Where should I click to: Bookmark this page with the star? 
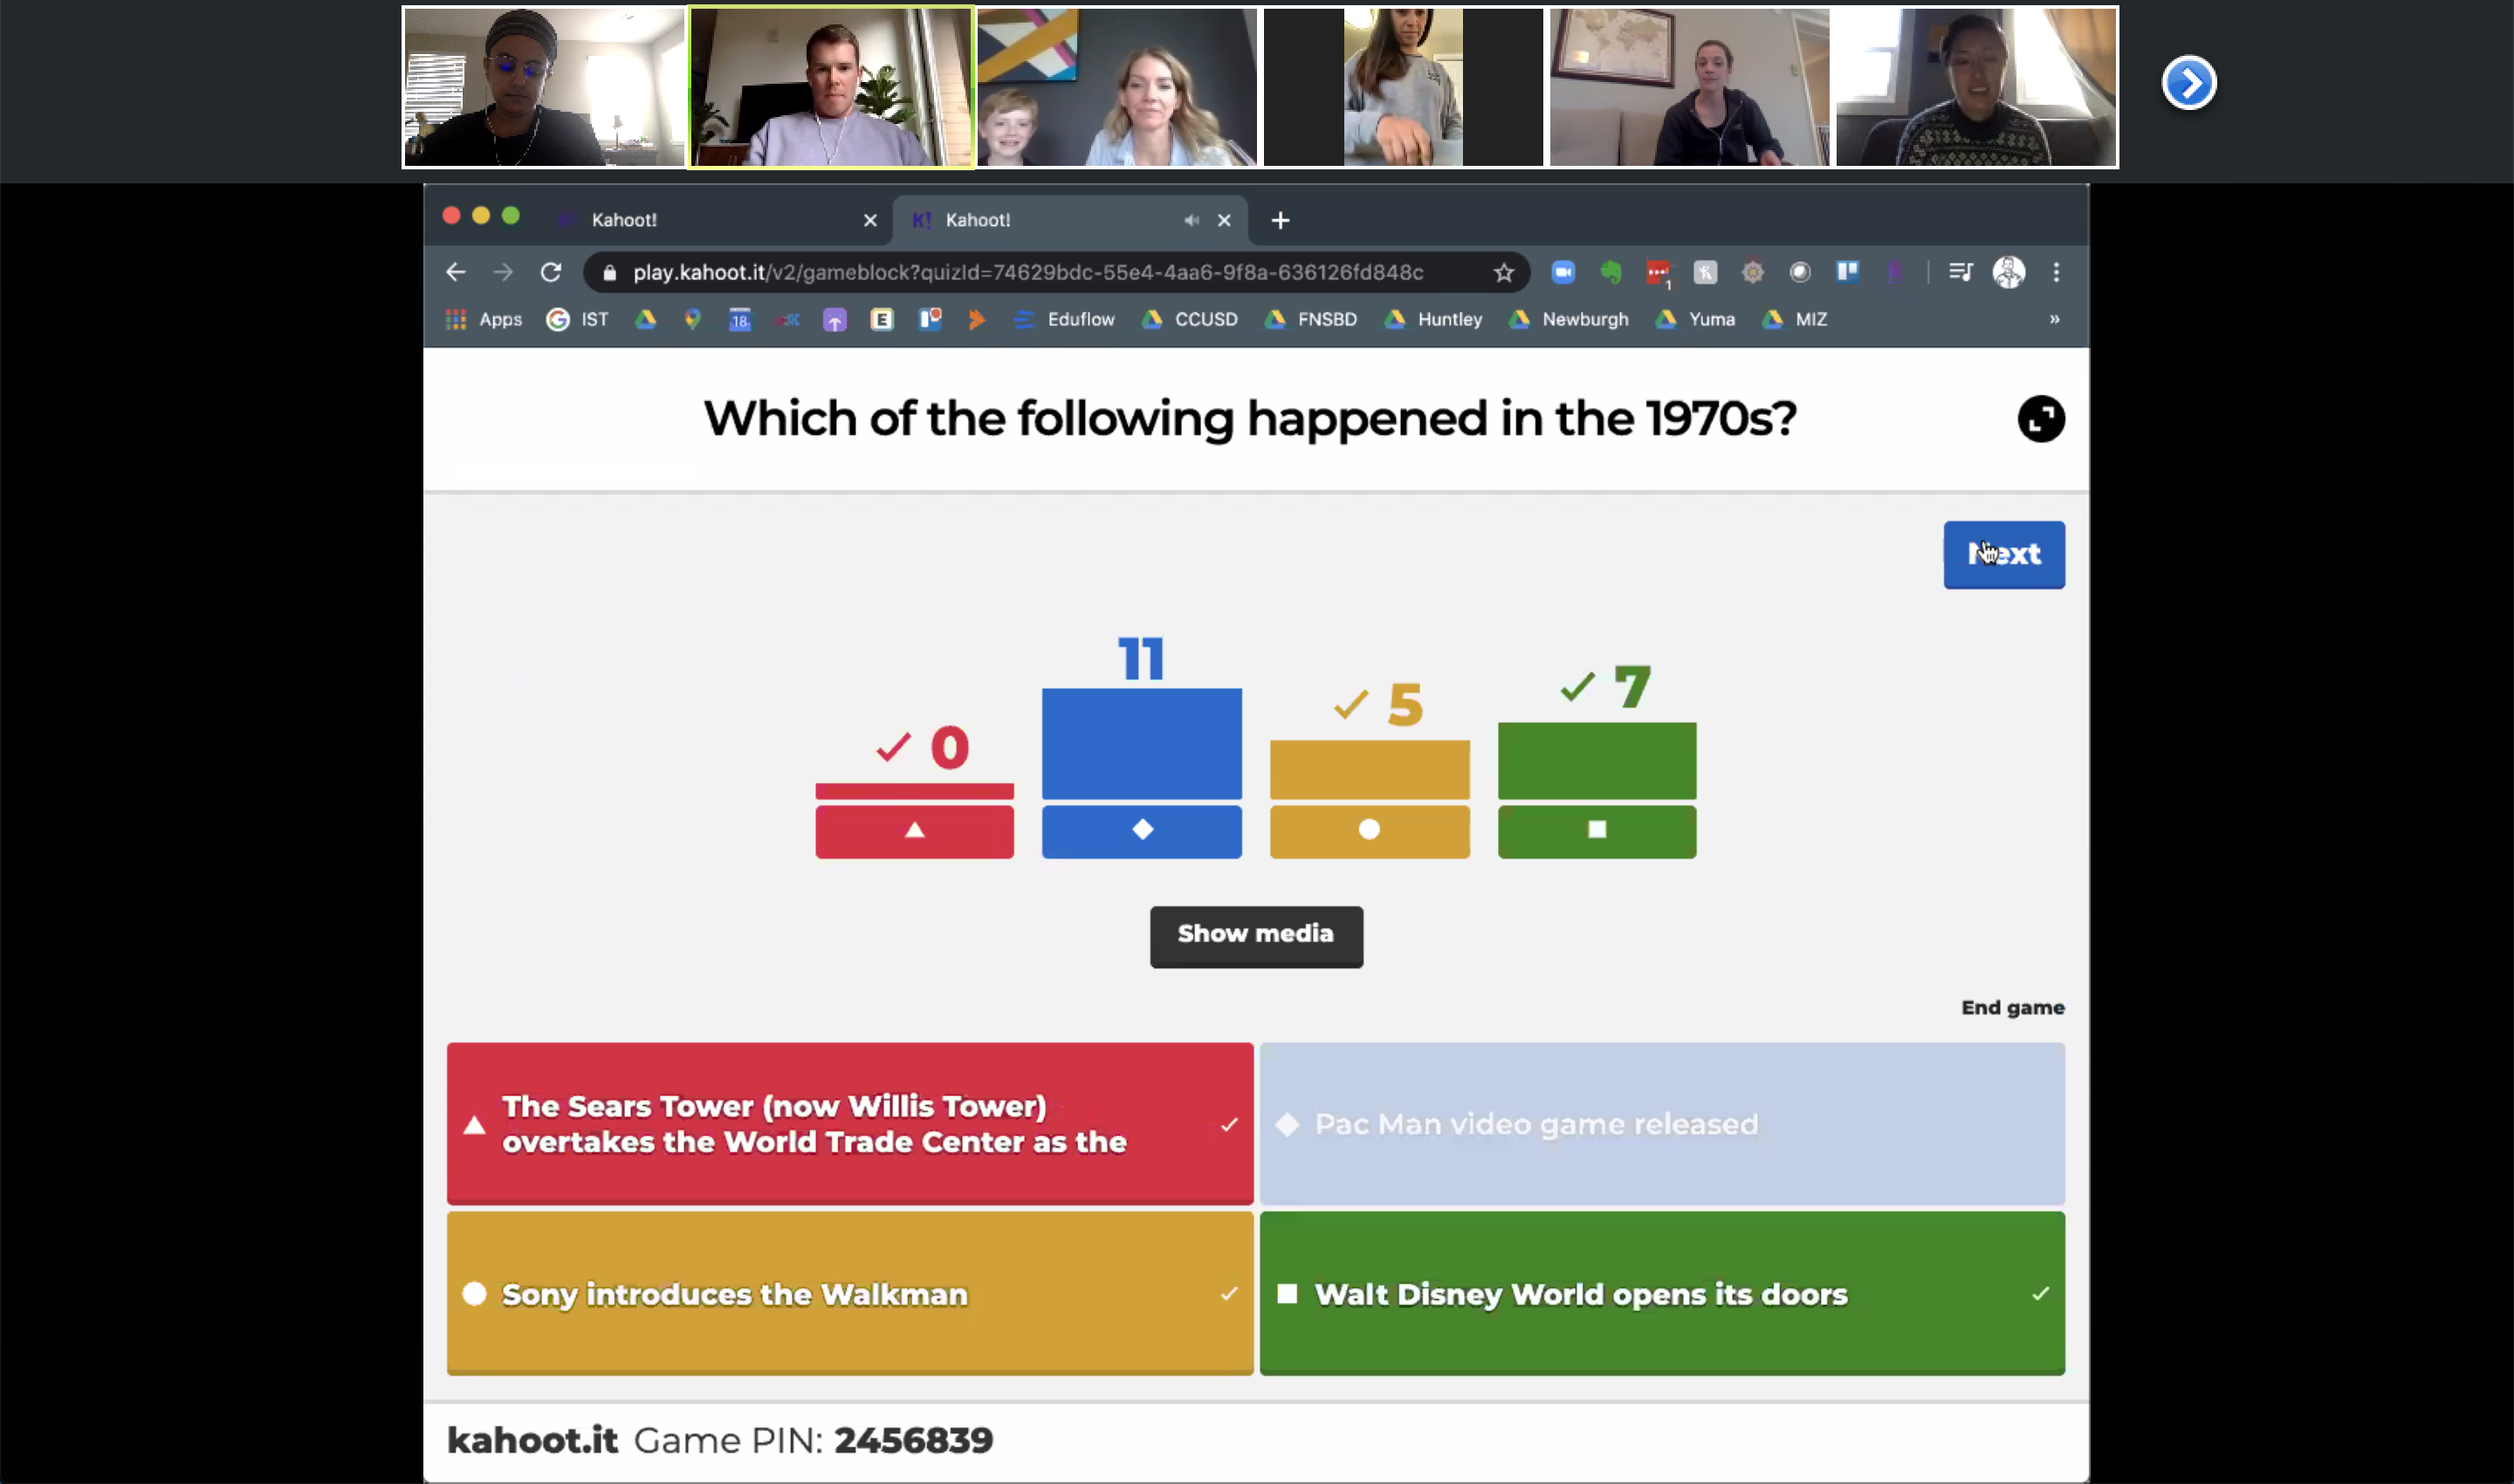[1503, 272]
